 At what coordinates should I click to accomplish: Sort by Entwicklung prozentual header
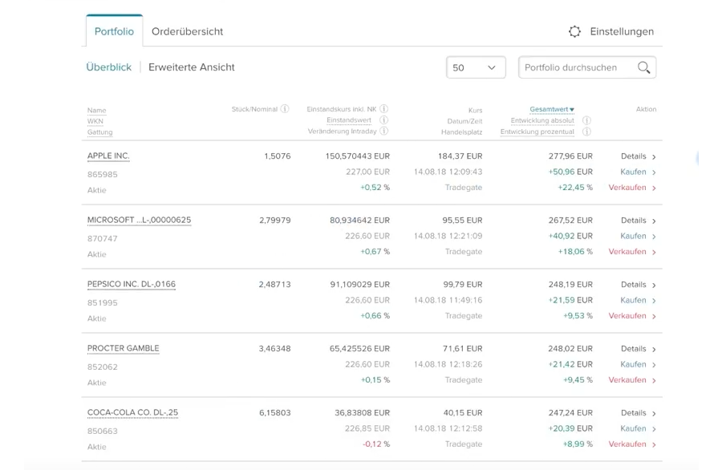(537, 132)
